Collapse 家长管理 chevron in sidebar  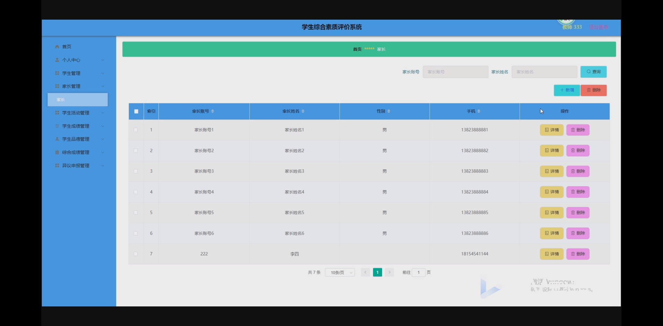pyautogui.click(x=103, y=86)
